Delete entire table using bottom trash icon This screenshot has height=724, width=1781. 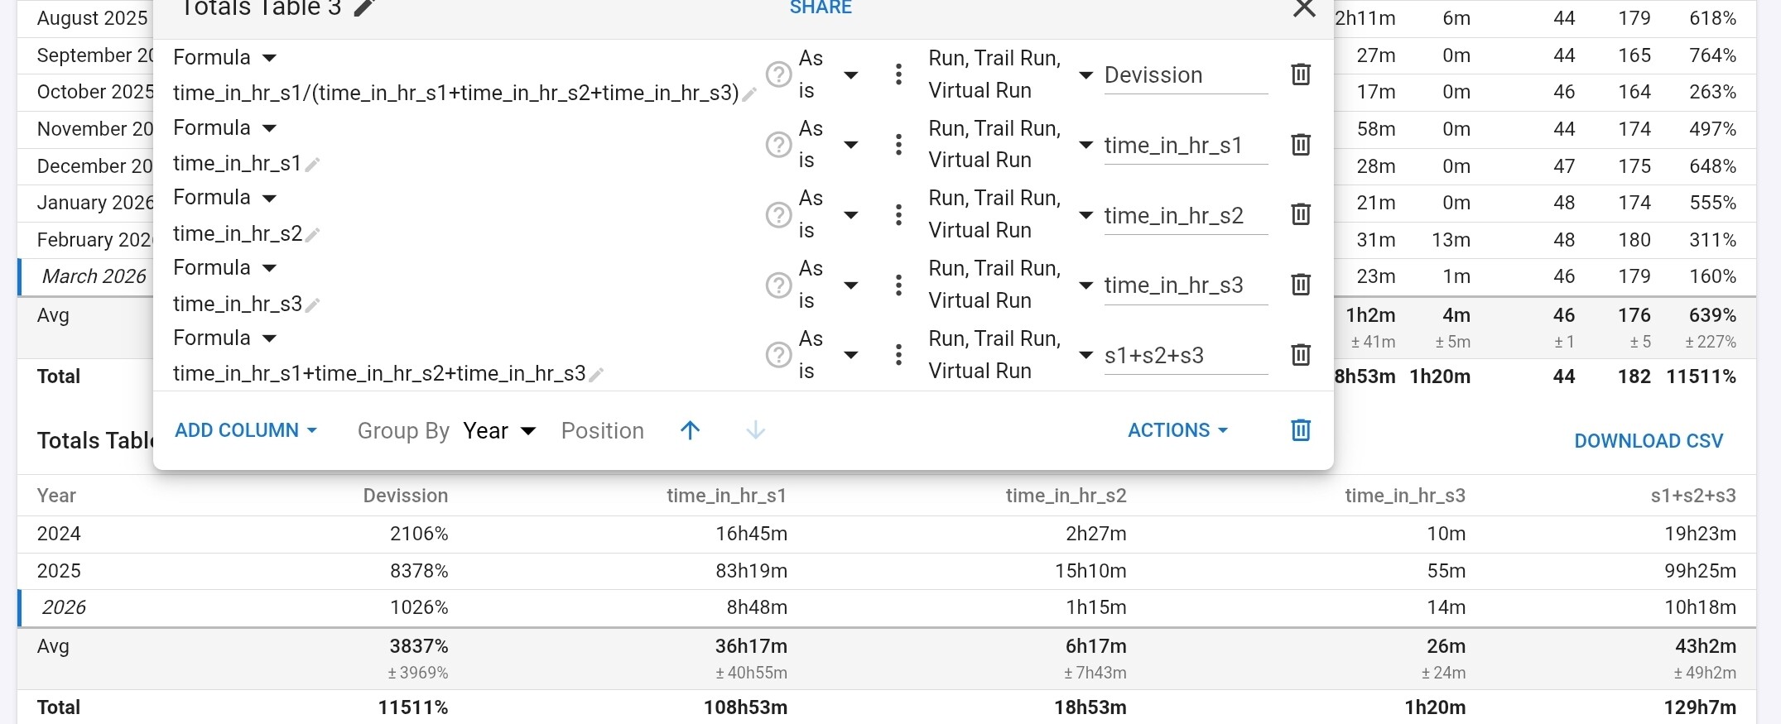[1300, 430]
